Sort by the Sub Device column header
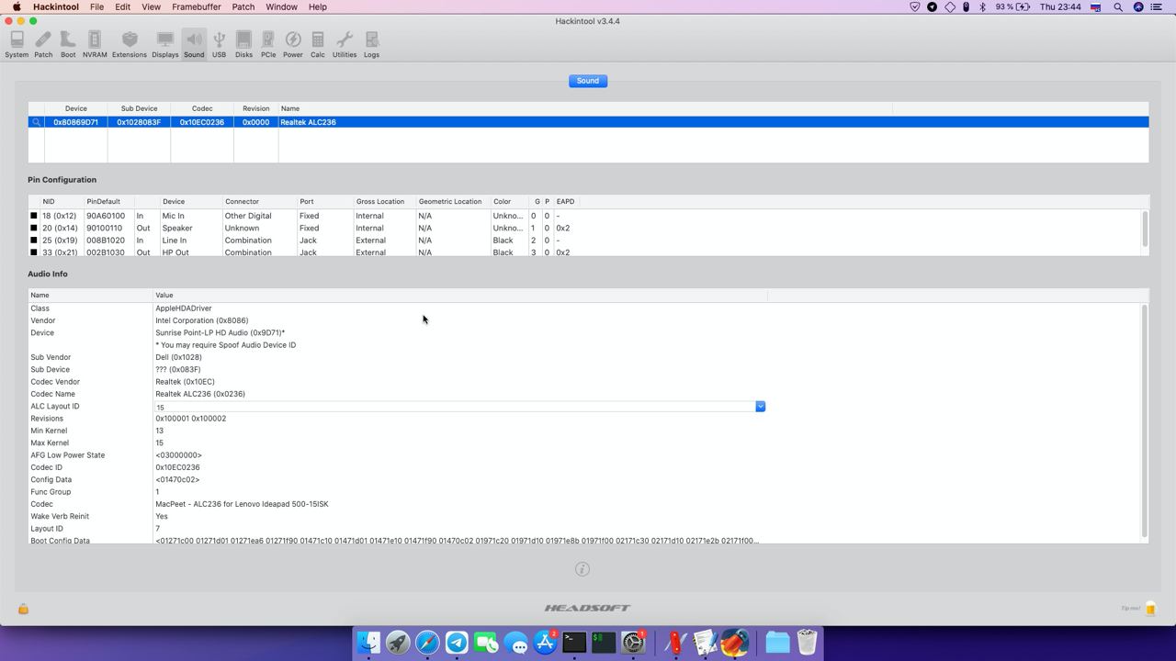The height and width of the screenshot is (661, 1176). pos(139,108)
